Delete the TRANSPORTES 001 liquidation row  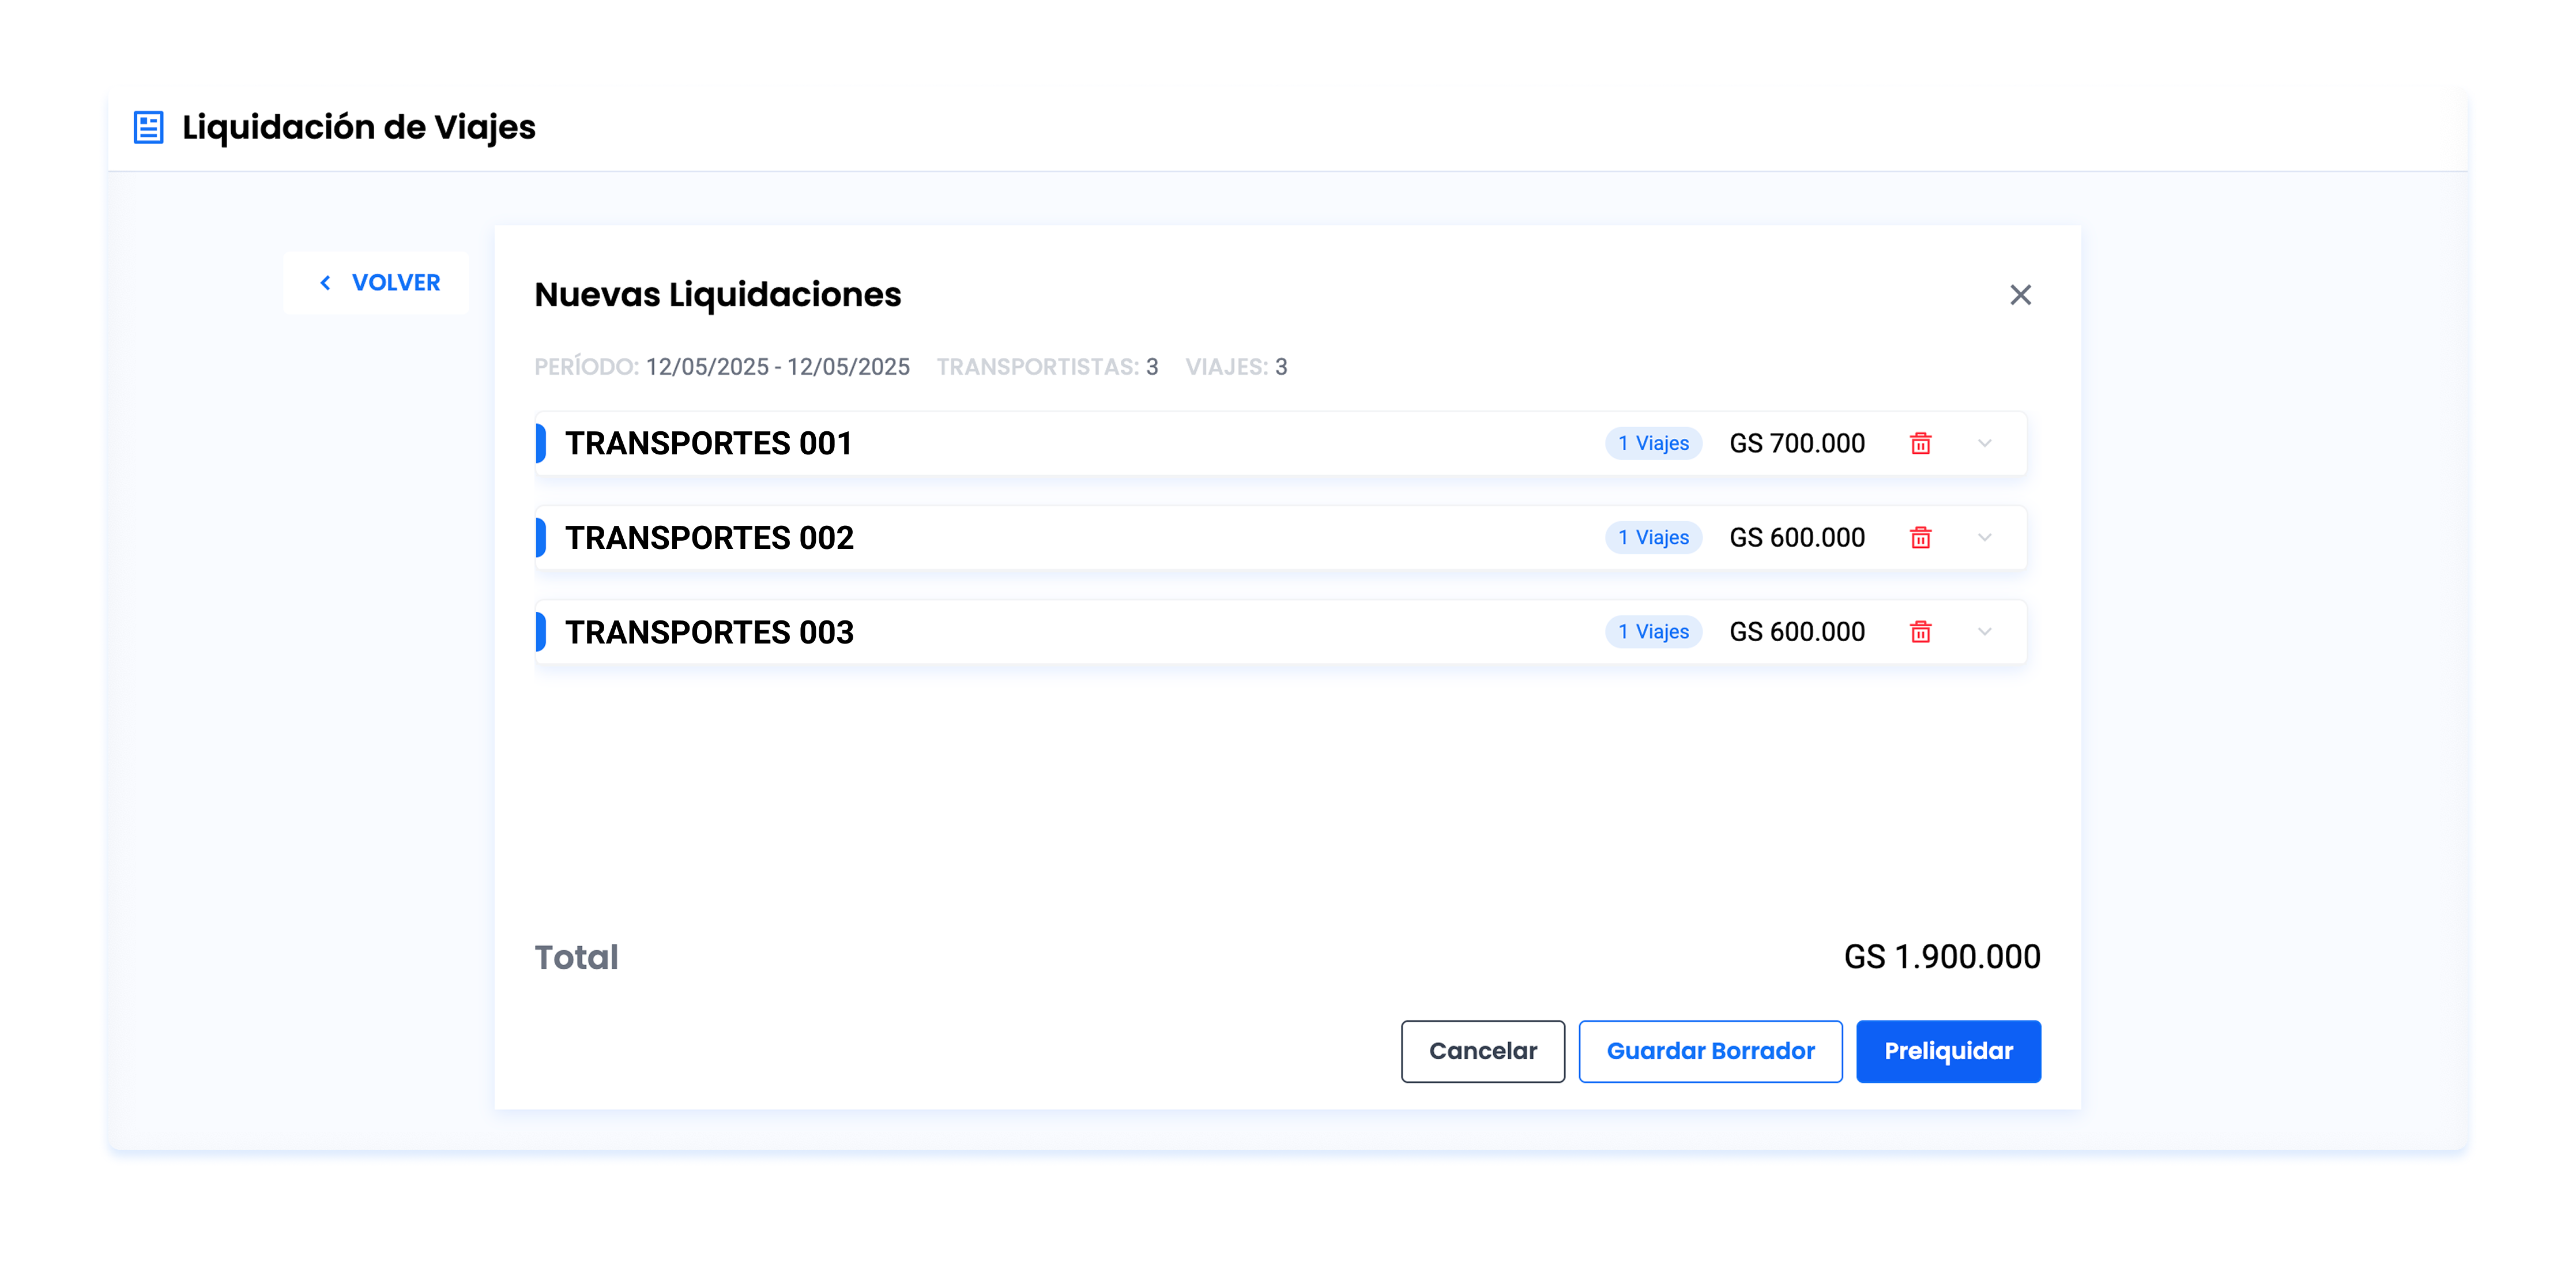[1920, 443]
